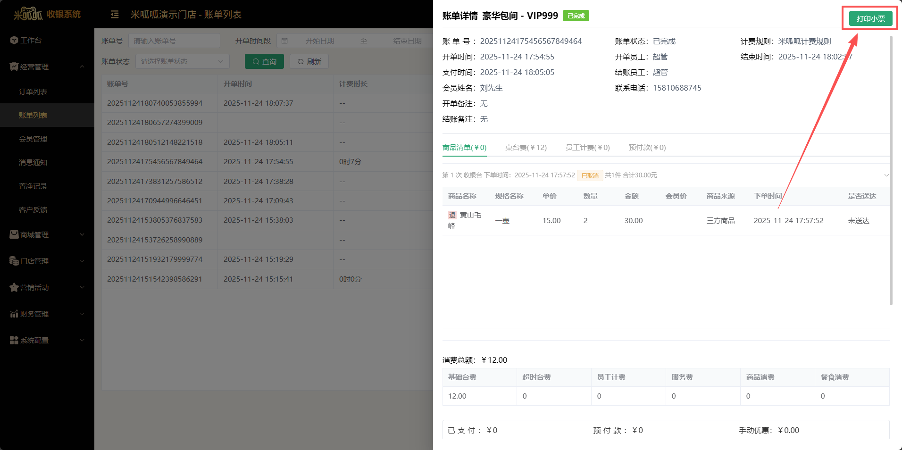Image resolution: width=902 pixels, height=450 pixels.
Task: Click the 营销活动 star icon
Action: point(14,287)
